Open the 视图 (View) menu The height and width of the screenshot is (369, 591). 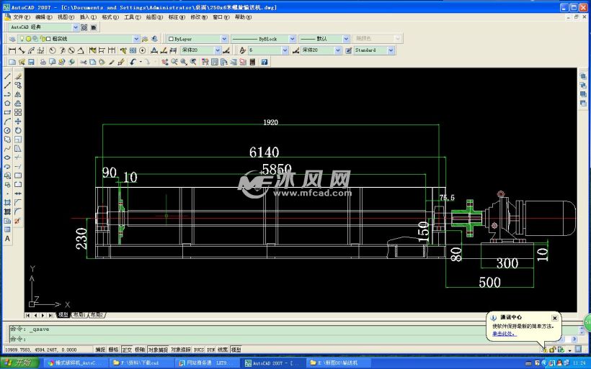point(66,17)
